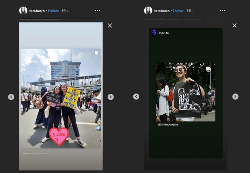Tap the @womantalk_com mention
This screenshot has width=250, height=173.
point(34,153)
